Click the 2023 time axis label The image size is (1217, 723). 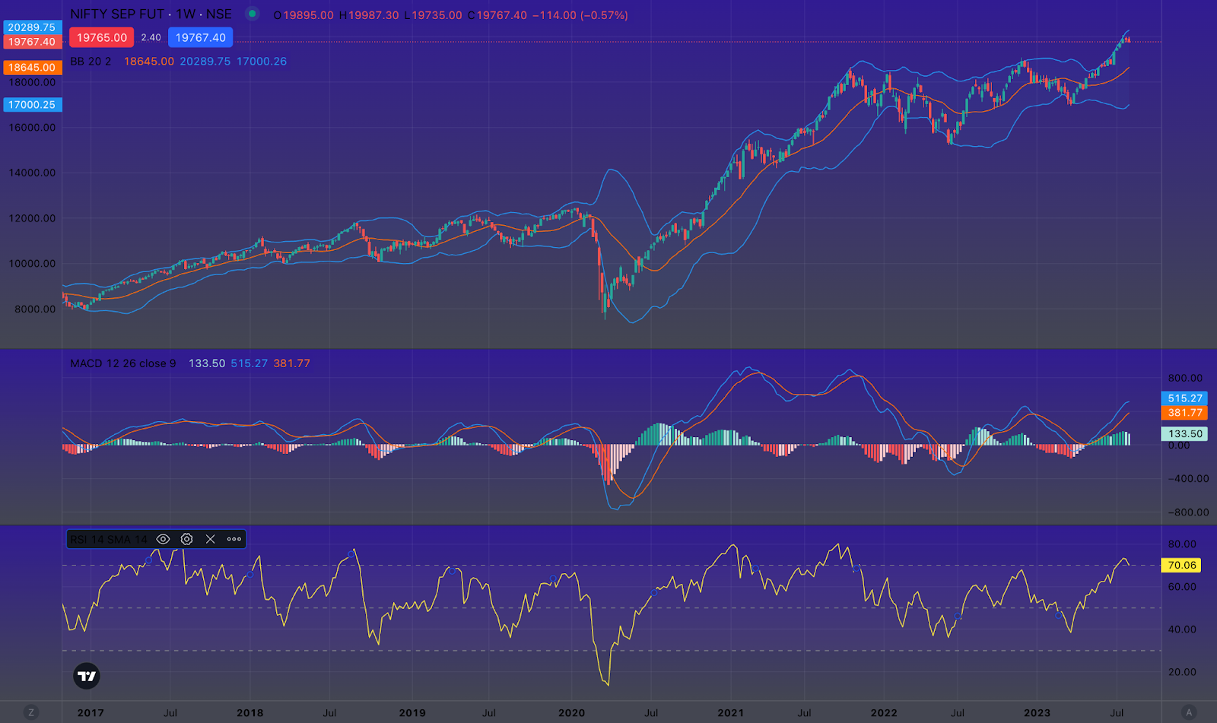[x=1037, y=713]
